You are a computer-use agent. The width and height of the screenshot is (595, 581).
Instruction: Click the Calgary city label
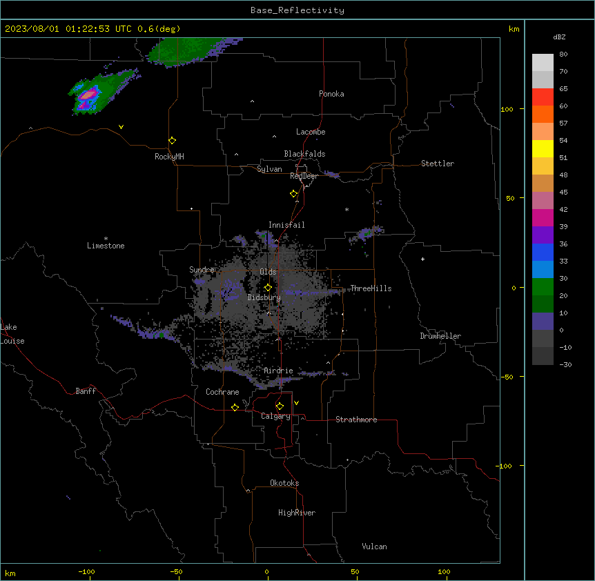click(x=275, y=416)
